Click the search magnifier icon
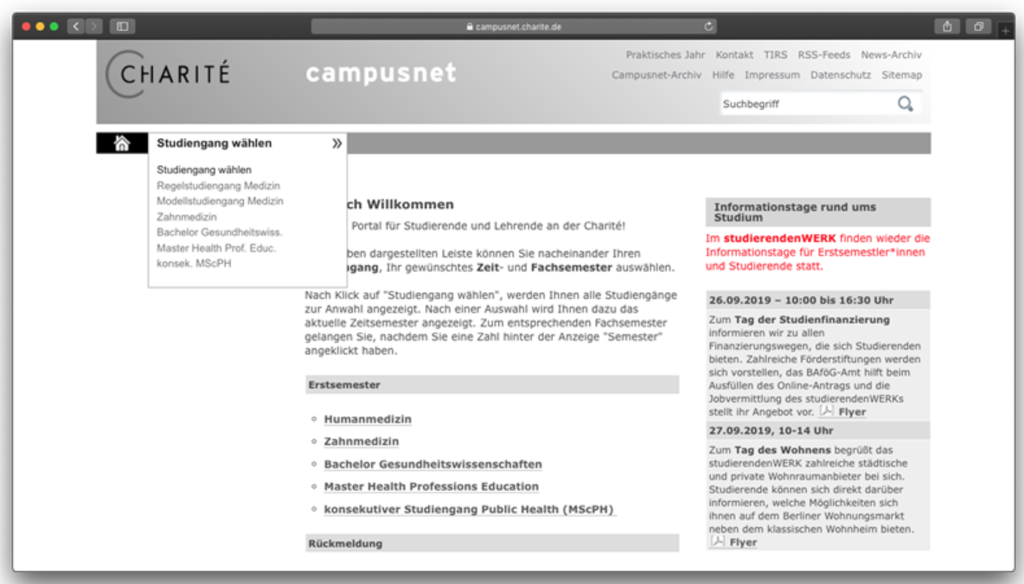Viewport: 1024px width, 584px height. point(906,104)
